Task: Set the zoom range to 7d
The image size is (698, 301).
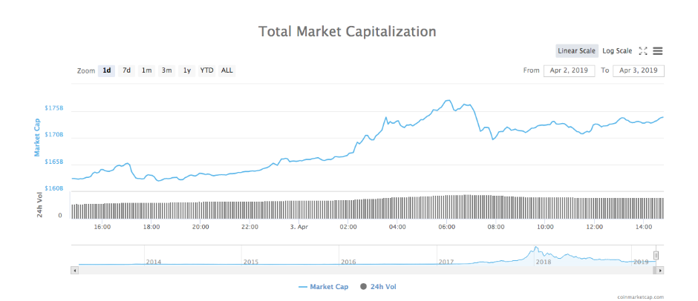Action: pyautogui.click(x=127, y=70)
